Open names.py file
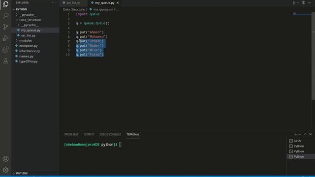This screenshot has width=315, height=177. coord(26,56)
